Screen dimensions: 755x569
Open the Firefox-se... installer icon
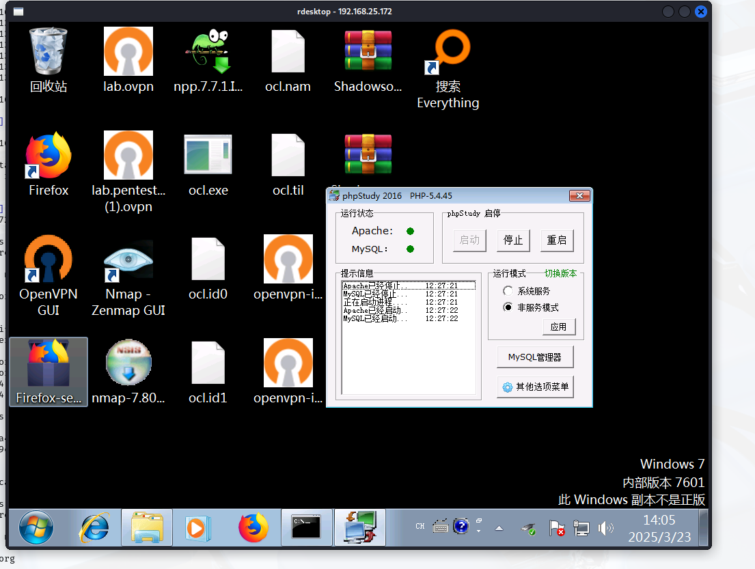48,371
